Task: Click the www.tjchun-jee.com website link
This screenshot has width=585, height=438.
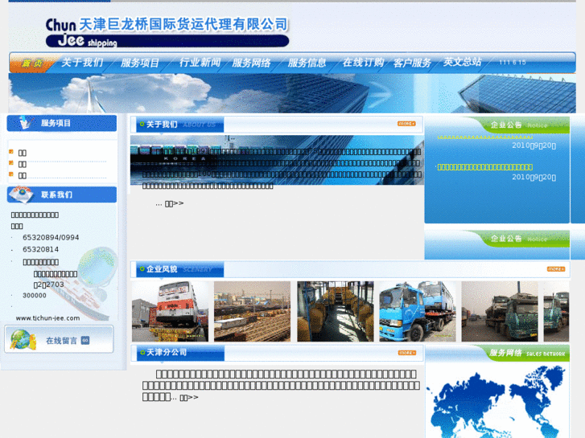Action: [47, 318]
